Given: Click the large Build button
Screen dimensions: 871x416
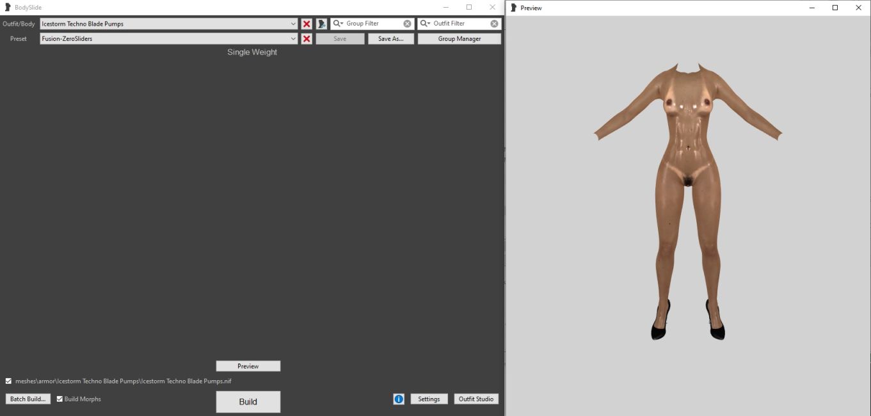Looking at the screenshot, I should 248,402.
